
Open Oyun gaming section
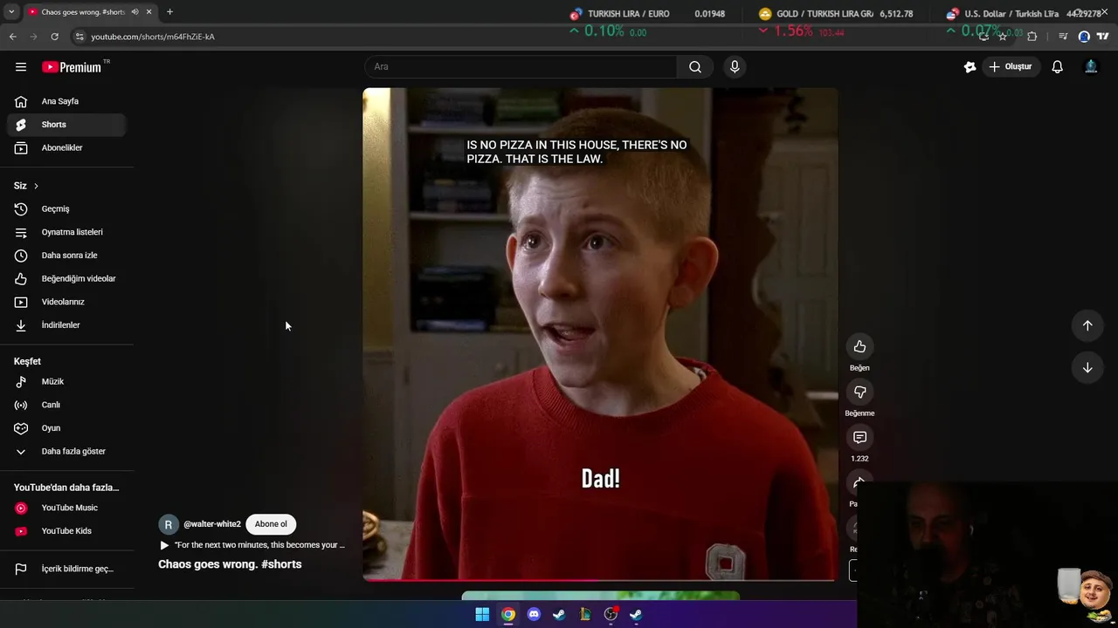pos(66,428)
